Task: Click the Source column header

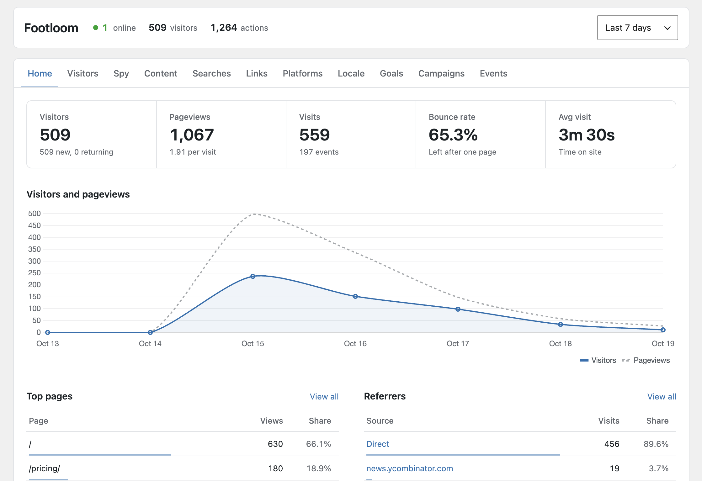Action: point(380,421)
